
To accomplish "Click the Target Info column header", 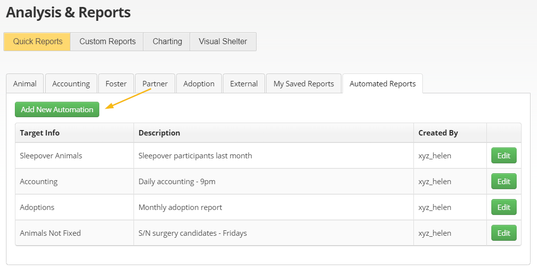I will (40, 133).
